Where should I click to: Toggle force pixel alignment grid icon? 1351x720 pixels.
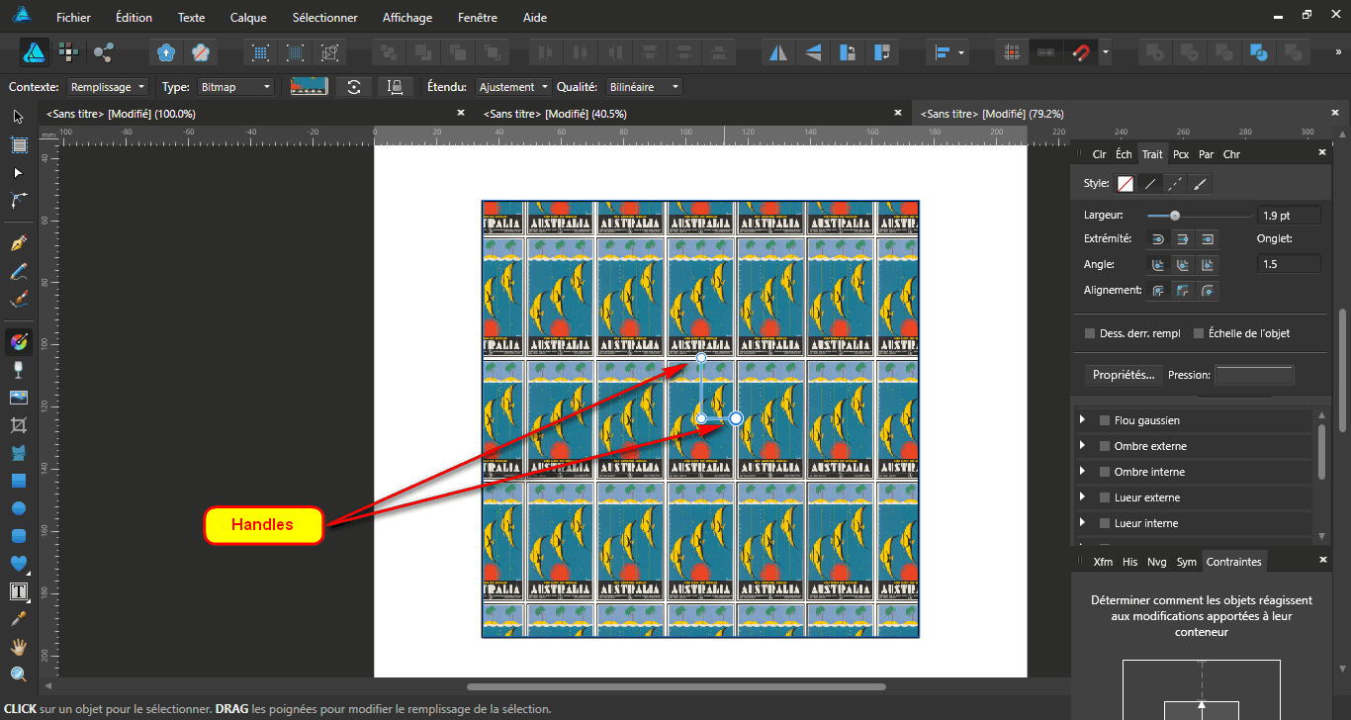(x=1012, y=52)
